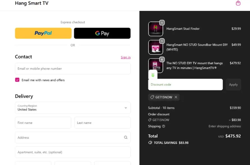Click the "TOTAL SAVINGS $83.98" text

171,143
